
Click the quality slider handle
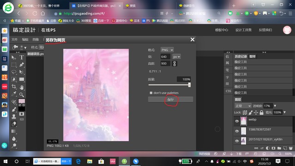tap(189, 85)
